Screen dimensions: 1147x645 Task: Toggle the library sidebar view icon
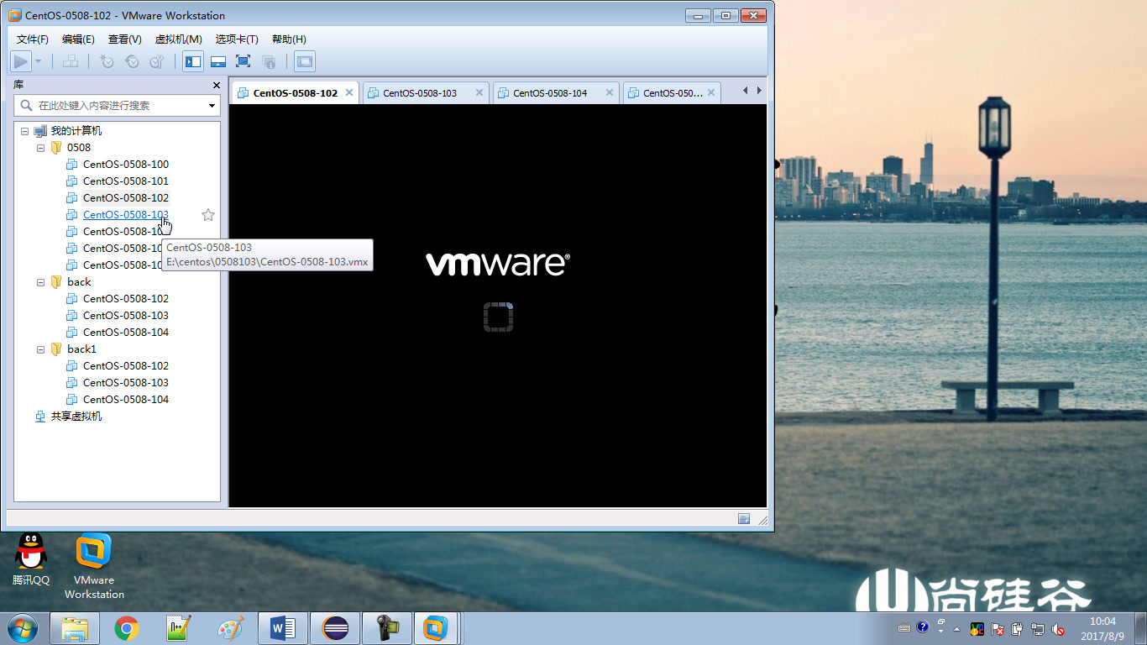193,61
